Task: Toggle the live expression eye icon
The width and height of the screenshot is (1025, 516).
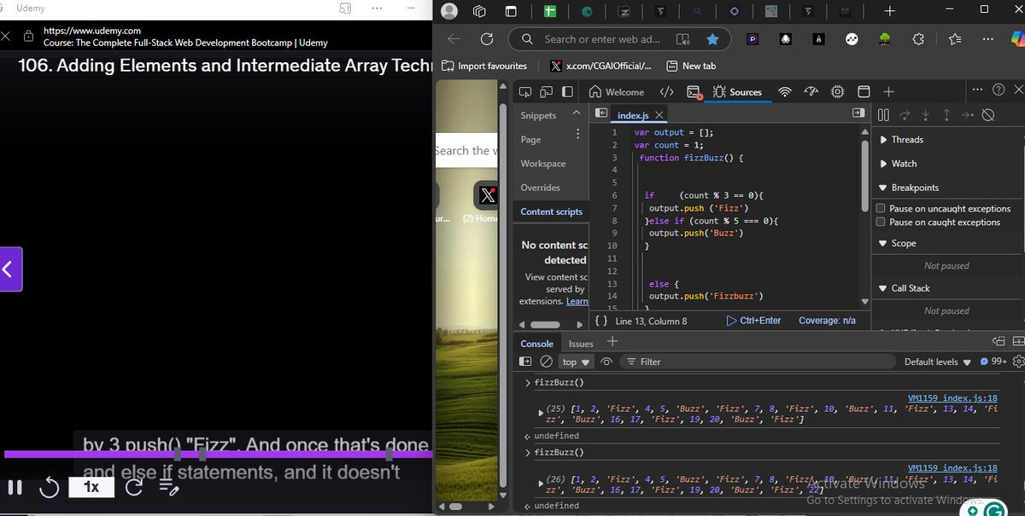Action: tap(606, 361)
